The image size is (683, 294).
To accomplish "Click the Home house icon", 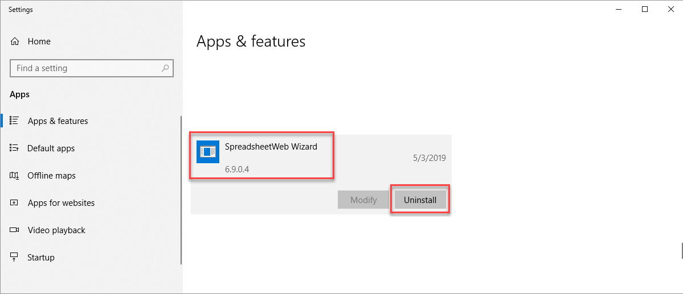I will [14, 42].
